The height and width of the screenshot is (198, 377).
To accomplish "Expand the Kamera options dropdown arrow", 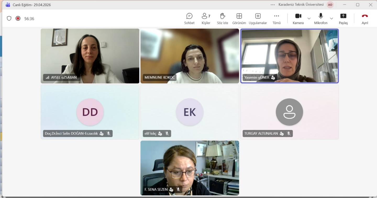I will tap(309, 19).
